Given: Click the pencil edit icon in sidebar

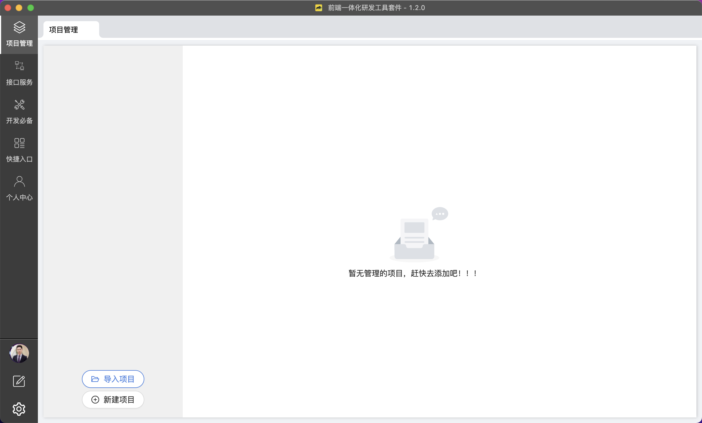Looking at the screenshot, I should coord(19,381).
